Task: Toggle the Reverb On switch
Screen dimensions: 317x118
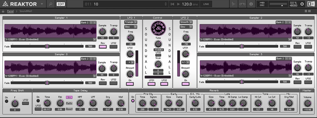Action: tap(133, 101)
